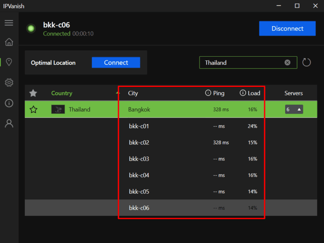Filter by favorites star column header
Image resolution: width=324 pixels, height=243 pixels.
33,93
